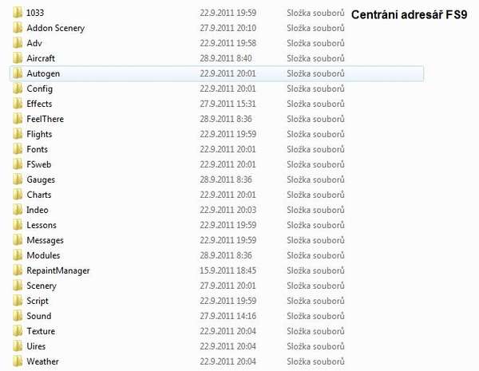This screenshot has width=479, height=371.
Task: Click the date 27.9.2011 15:31 for Effects
Action: pyautogui.click(x=228, y=104)
